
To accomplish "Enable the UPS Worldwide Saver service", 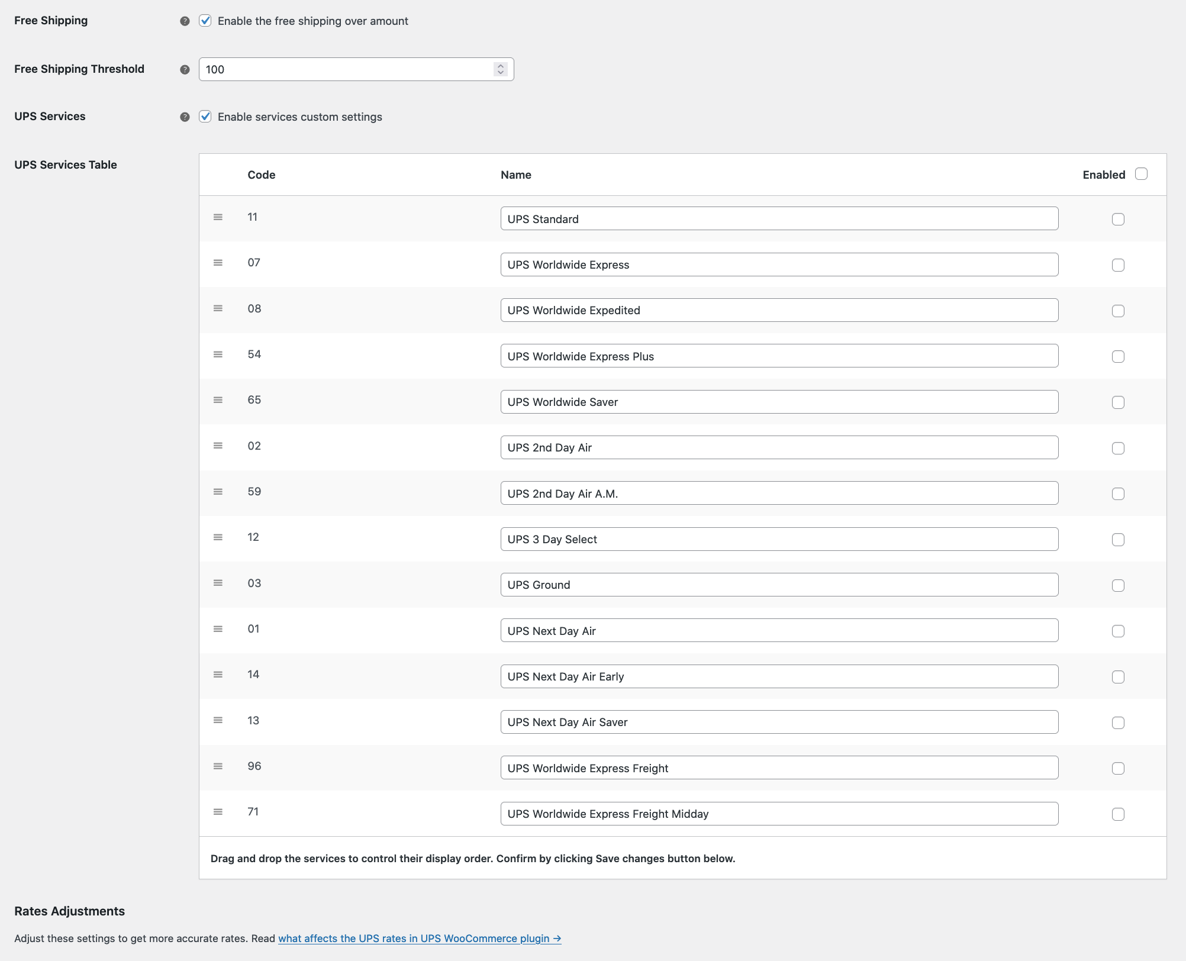I will pos(1118,402).
